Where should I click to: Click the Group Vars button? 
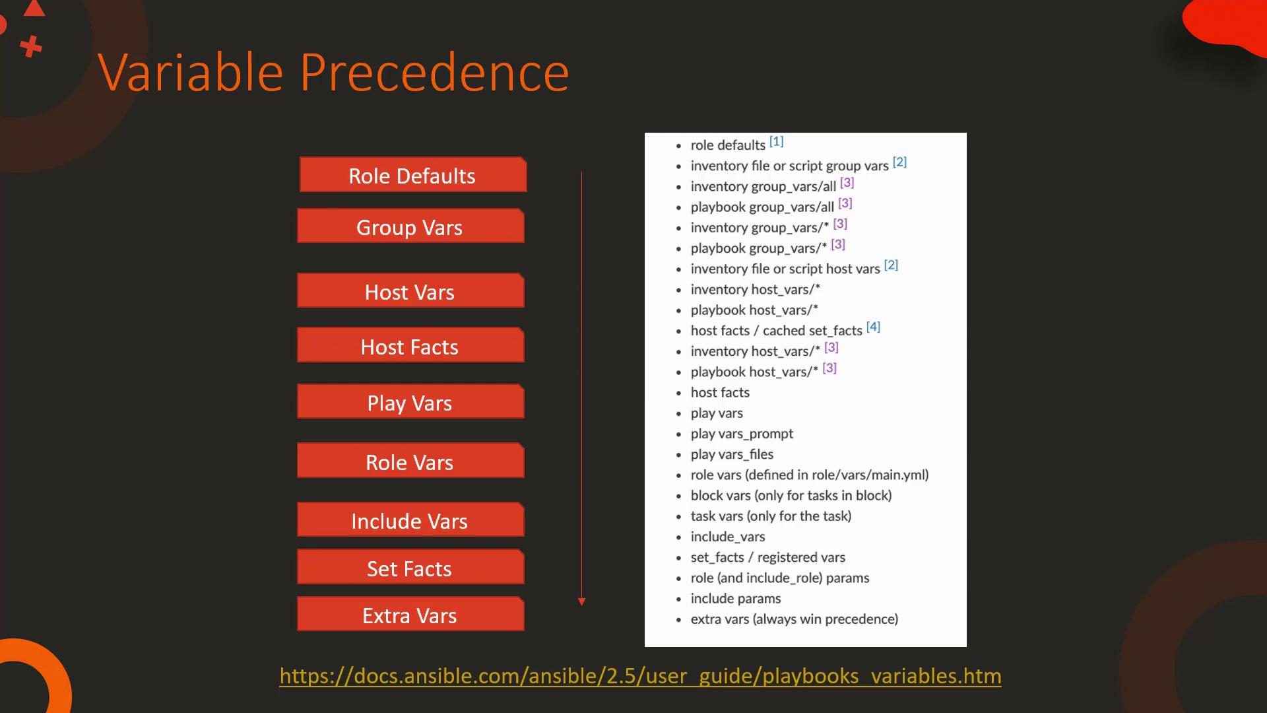tap(409, 226)
